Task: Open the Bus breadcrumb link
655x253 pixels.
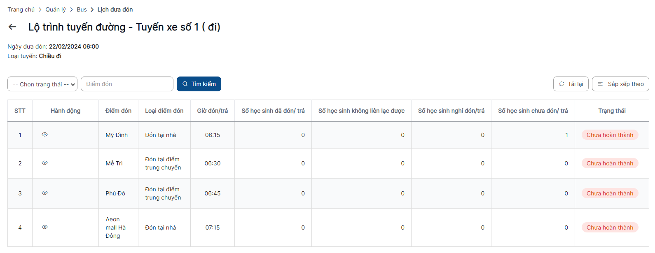Action: coord(82,9)
